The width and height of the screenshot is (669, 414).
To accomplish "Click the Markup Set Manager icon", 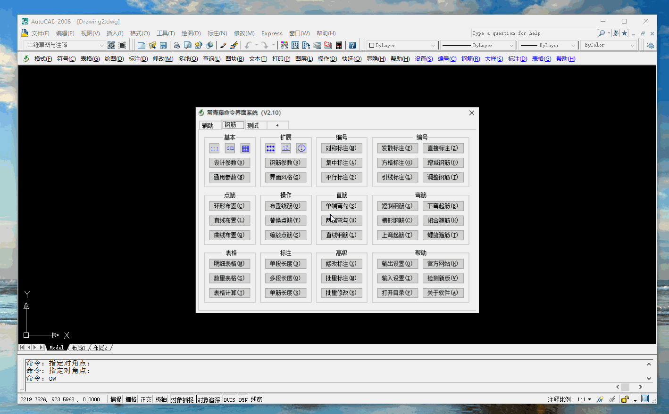I will [x=328, y=45].
